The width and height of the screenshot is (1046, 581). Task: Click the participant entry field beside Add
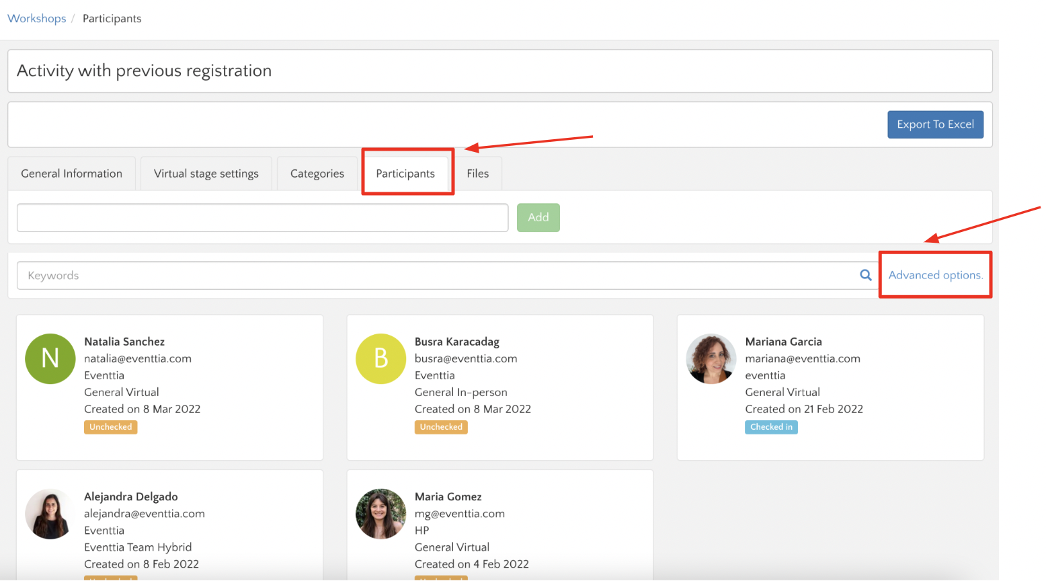pyautogui.click(x=262, y=217)
